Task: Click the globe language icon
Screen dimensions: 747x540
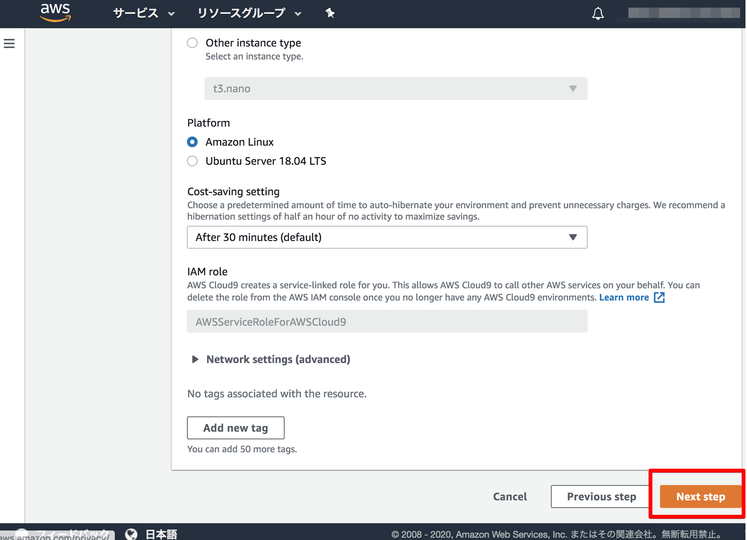Action: [x=131, y=534]
